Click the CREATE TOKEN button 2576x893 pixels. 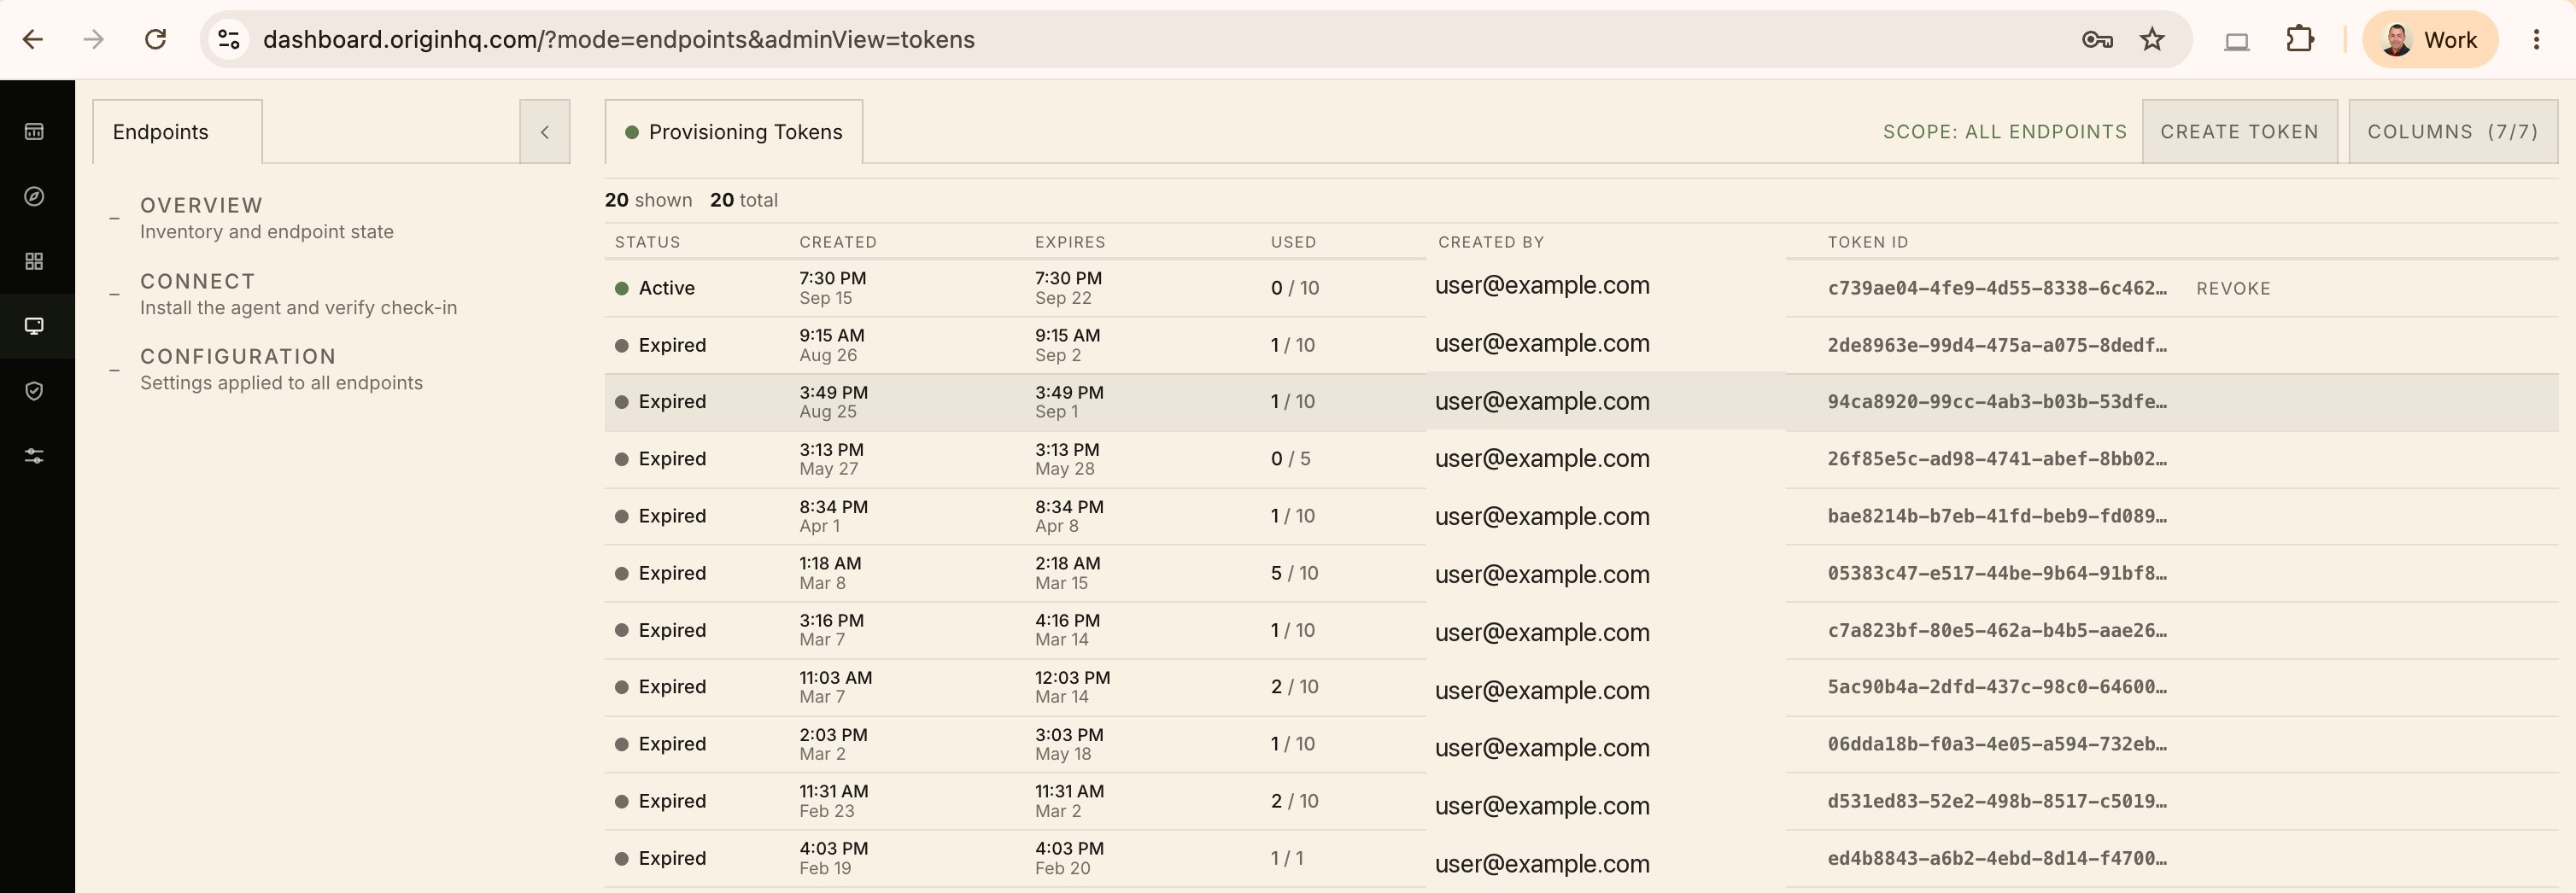(2239, 131)
